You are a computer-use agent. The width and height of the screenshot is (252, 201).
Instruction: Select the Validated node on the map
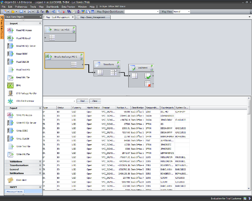tap(141, 76)
